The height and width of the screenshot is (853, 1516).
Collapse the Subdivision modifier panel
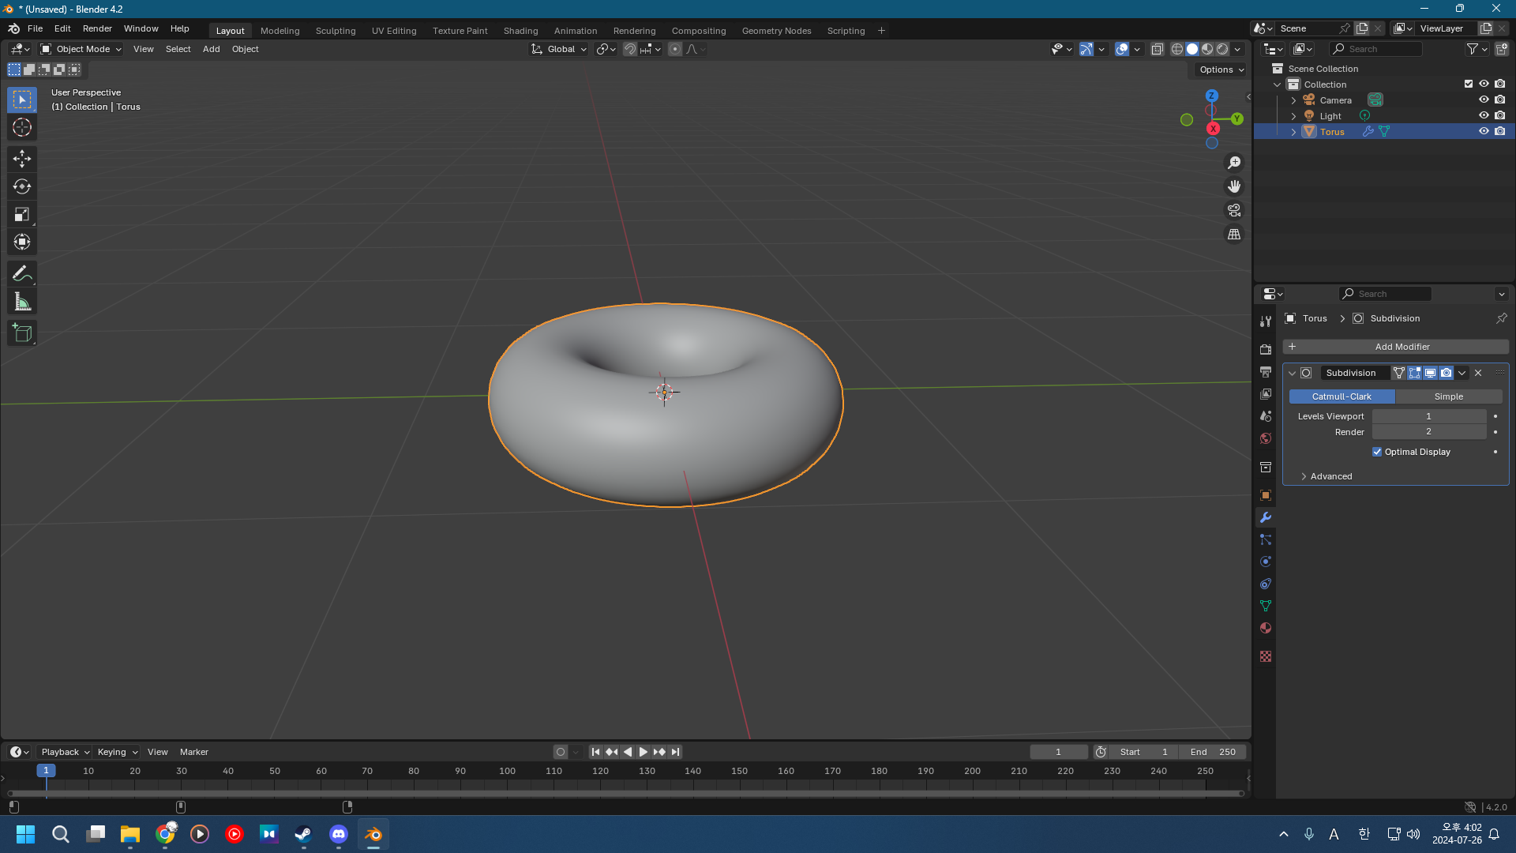point(1293,373)
